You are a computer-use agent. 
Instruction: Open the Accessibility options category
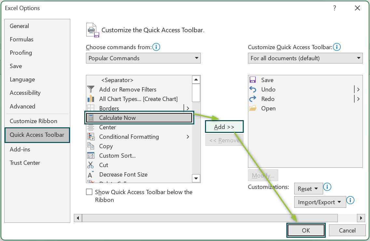(x=37, y=93)
